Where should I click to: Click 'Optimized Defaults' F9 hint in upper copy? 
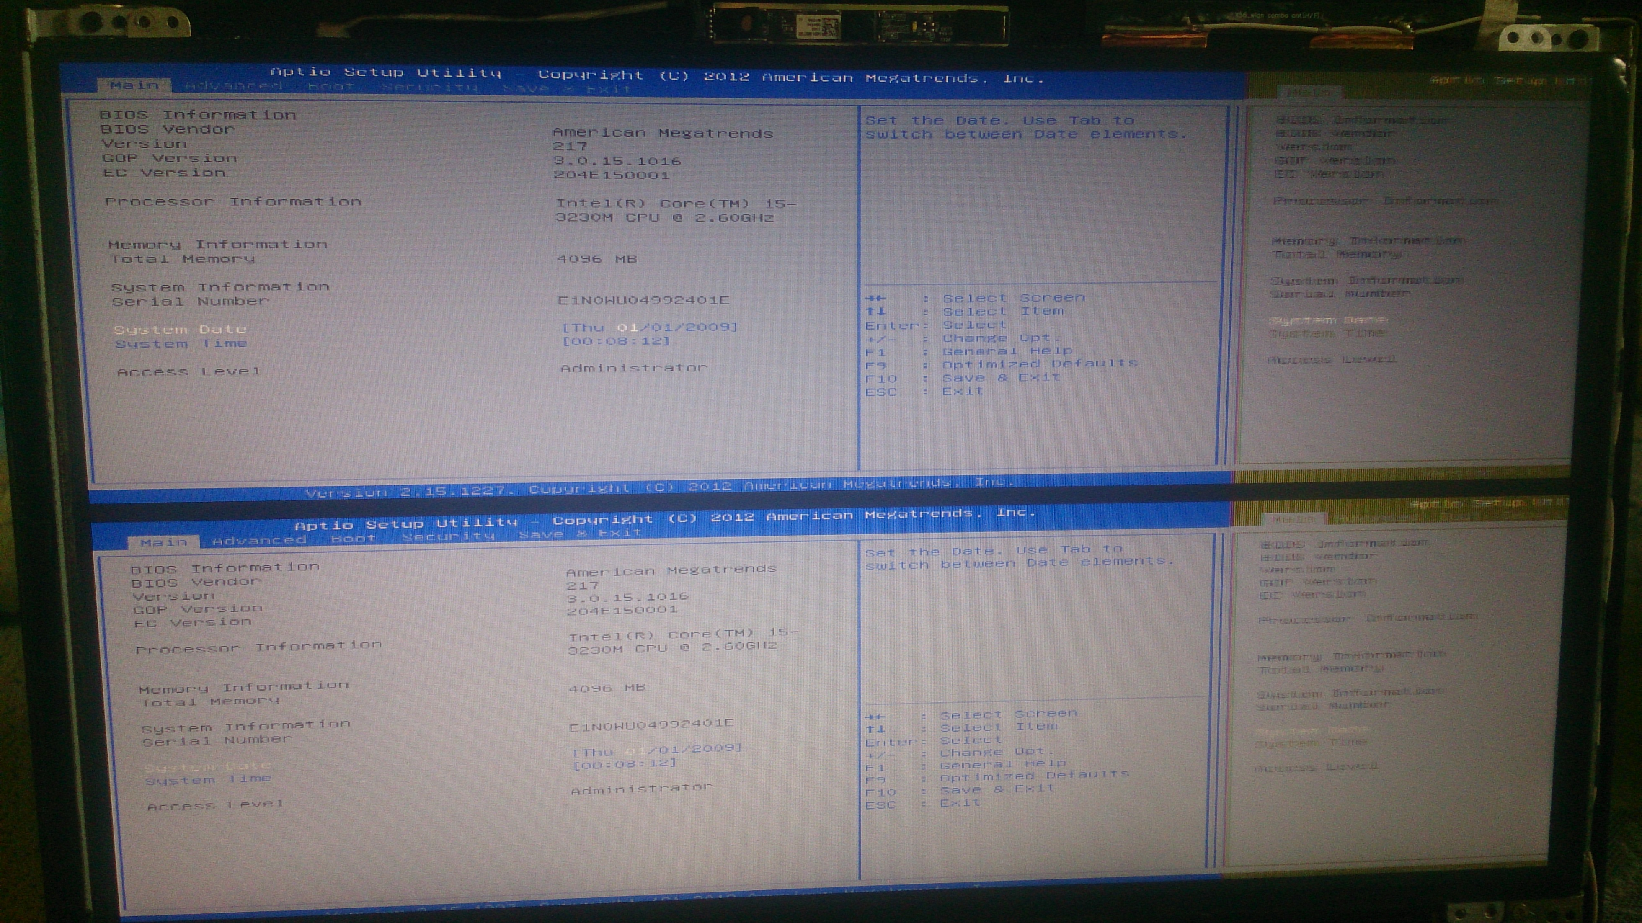click(1040, 364)
